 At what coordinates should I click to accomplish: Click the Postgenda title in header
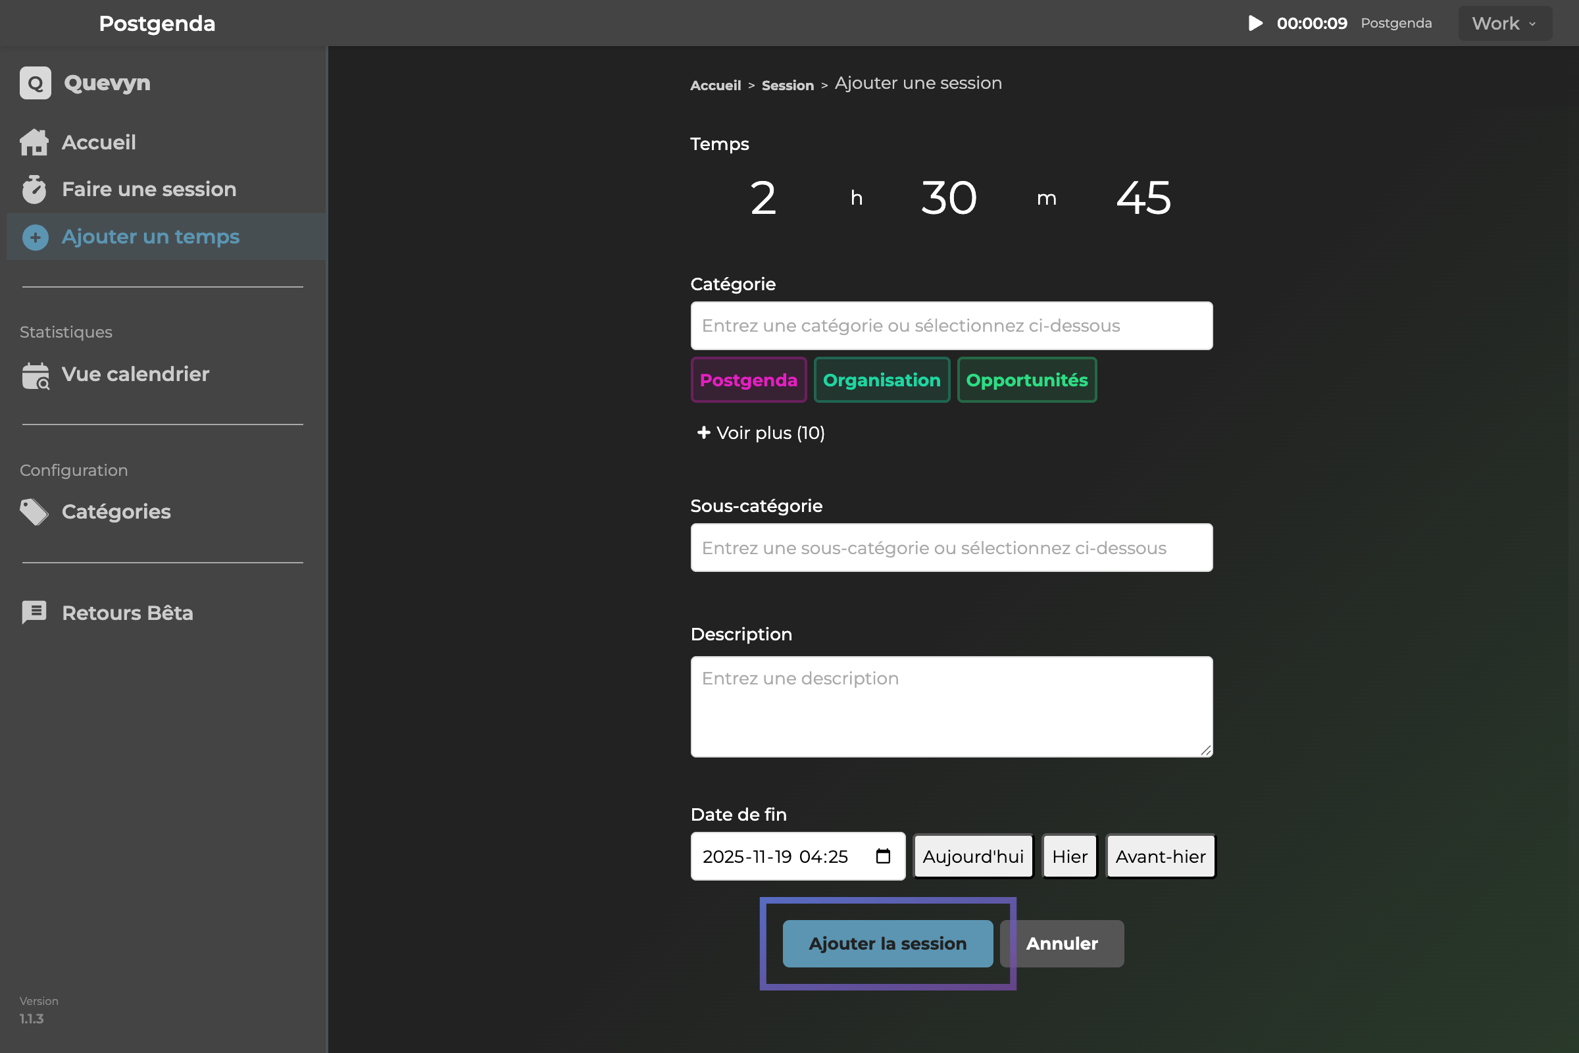tap(157, 24)
